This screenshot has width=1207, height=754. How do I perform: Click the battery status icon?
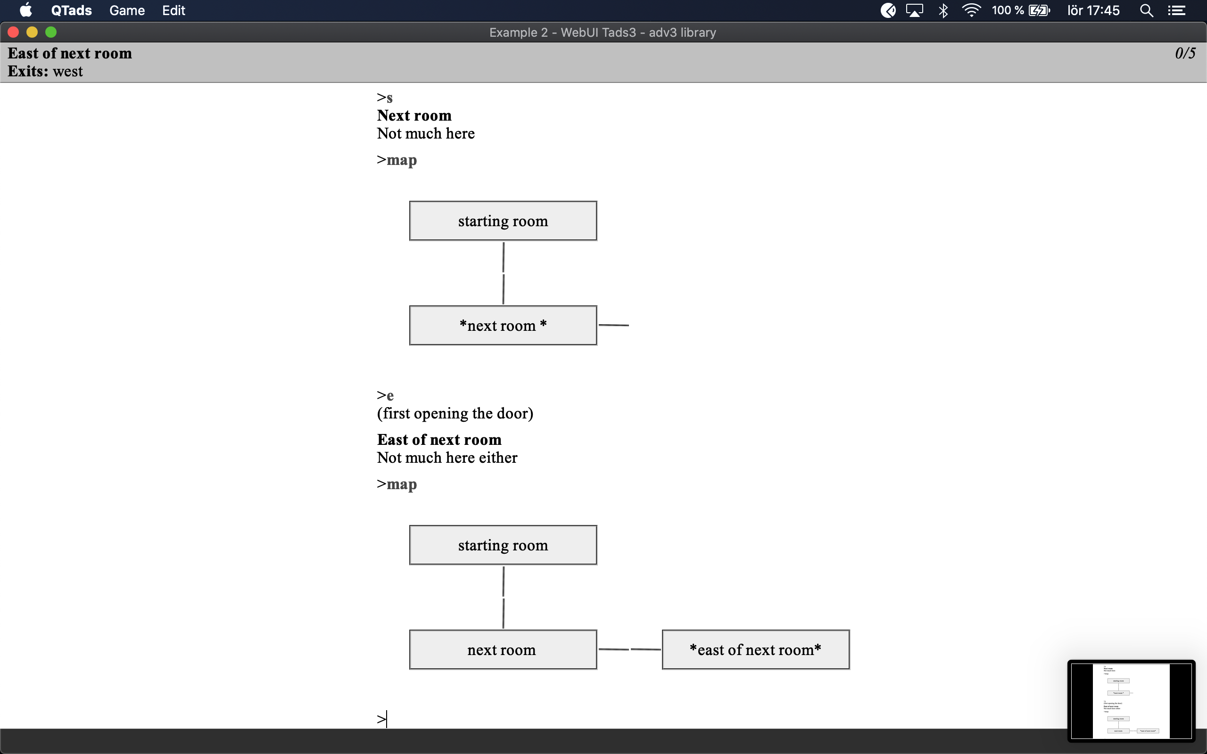[1039, 10]
